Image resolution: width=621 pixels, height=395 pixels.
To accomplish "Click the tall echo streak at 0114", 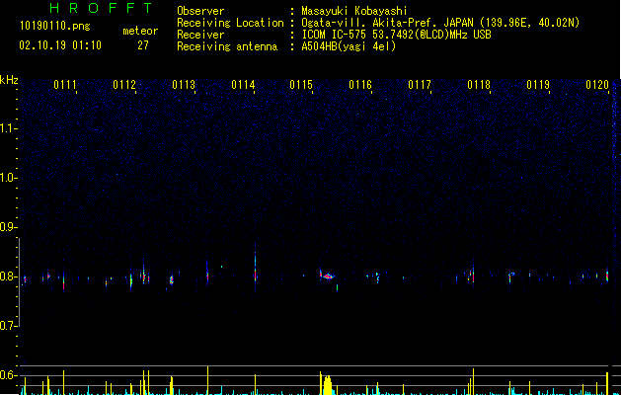I will pyautogui.click(x=255, y=266).
